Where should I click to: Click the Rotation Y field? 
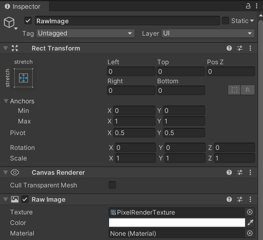[185, 148]
